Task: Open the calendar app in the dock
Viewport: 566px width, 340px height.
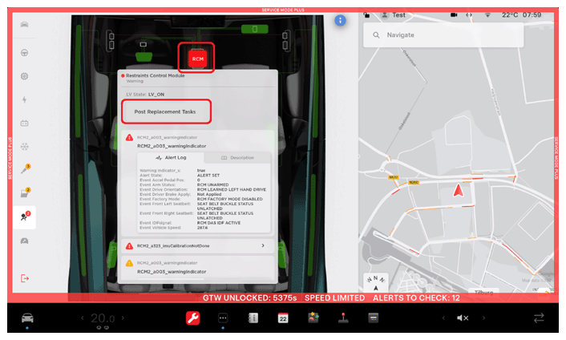Action: click(283, 318)
